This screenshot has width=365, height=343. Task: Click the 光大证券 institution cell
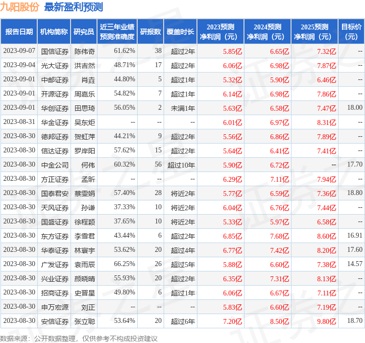point(55,66)
